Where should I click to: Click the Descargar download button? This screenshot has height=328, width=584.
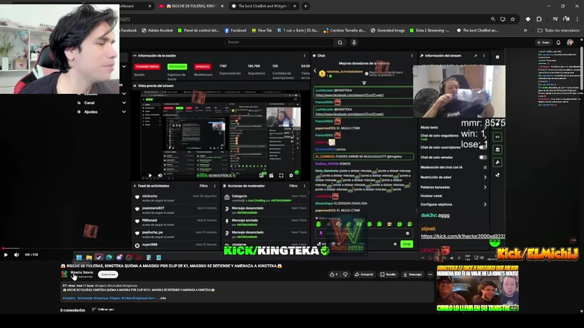click(412, 274)
